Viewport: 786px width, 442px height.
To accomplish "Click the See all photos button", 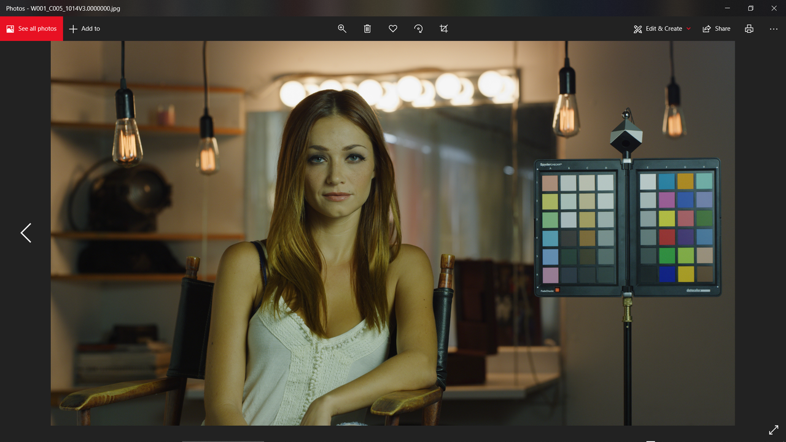I will coord(31,29).
